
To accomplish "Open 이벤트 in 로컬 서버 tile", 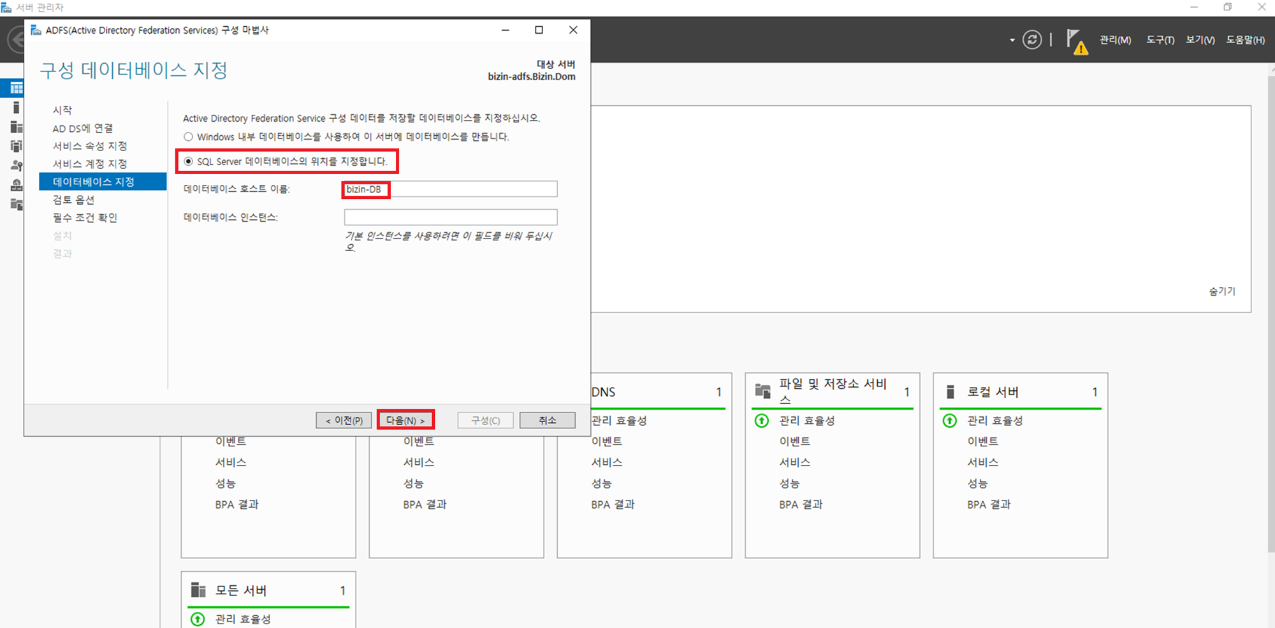I will coord(983,441).
